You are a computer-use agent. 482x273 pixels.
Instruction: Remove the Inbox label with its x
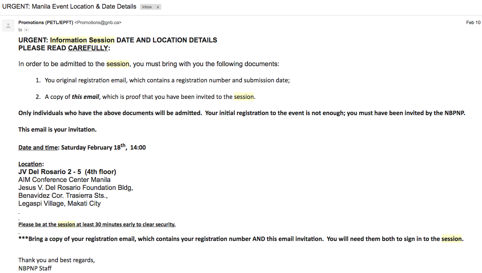point(158,7)
